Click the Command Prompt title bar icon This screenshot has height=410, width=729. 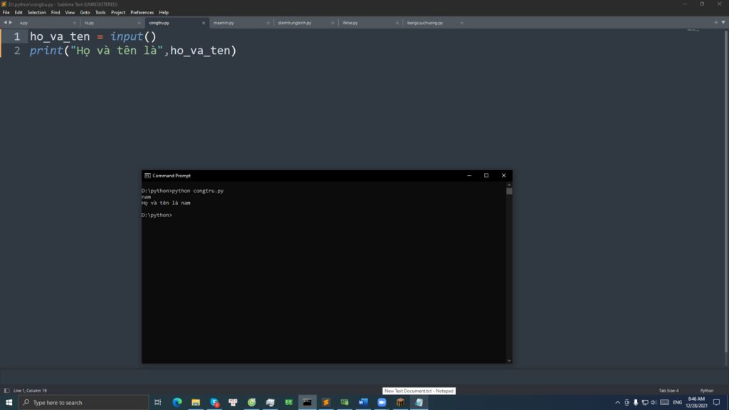coord(147,176)
